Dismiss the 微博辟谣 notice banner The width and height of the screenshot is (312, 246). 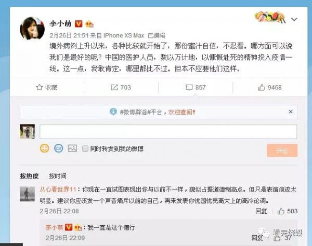tap(291, 112)
